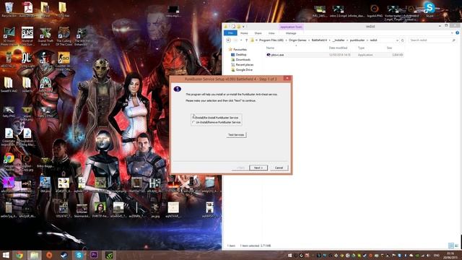
Task: Open Skype from the taskbar
Action: click(x=79, y=255)
